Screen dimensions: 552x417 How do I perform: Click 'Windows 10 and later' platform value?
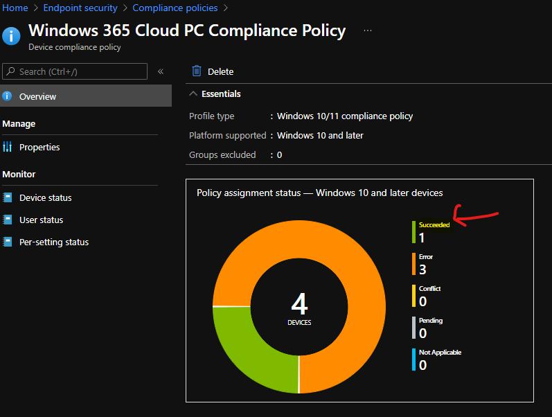(320, 136)
